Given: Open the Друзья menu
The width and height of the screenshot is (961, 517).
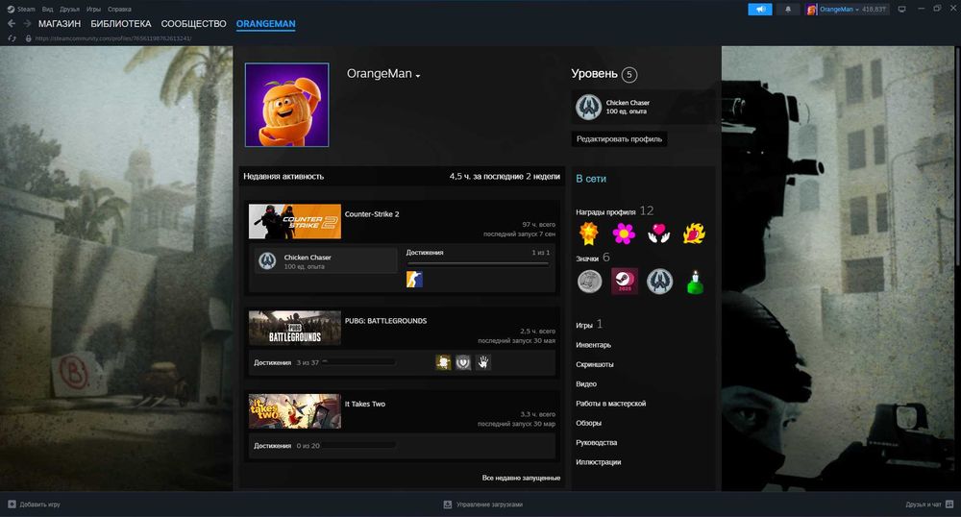Looking at the screenshot, I should (x=69, y=10).
